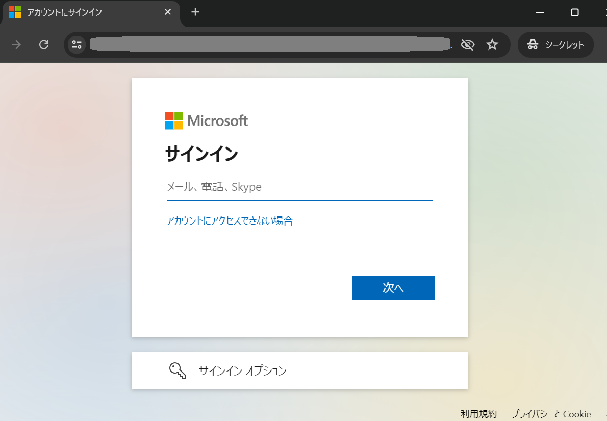The height and width of the screenshot is (421, 607).
Task: Click the Microsoft logo in sign-in card
Action: pyautogui.click(x=207, y=120)
